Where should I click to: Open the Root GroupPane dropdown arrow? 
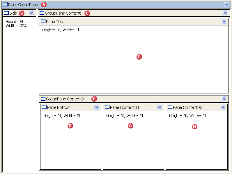click(226, 4)
